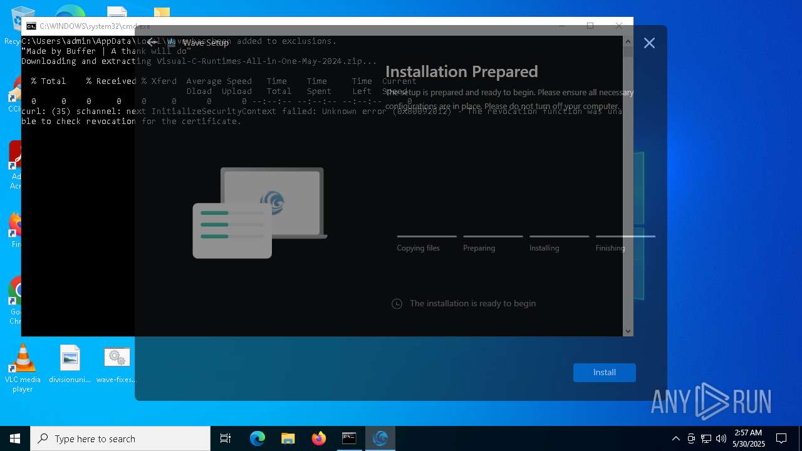The width and height of the screenshot is (802, 451).
Task: Open the notification center
Action: pos(781,438)
